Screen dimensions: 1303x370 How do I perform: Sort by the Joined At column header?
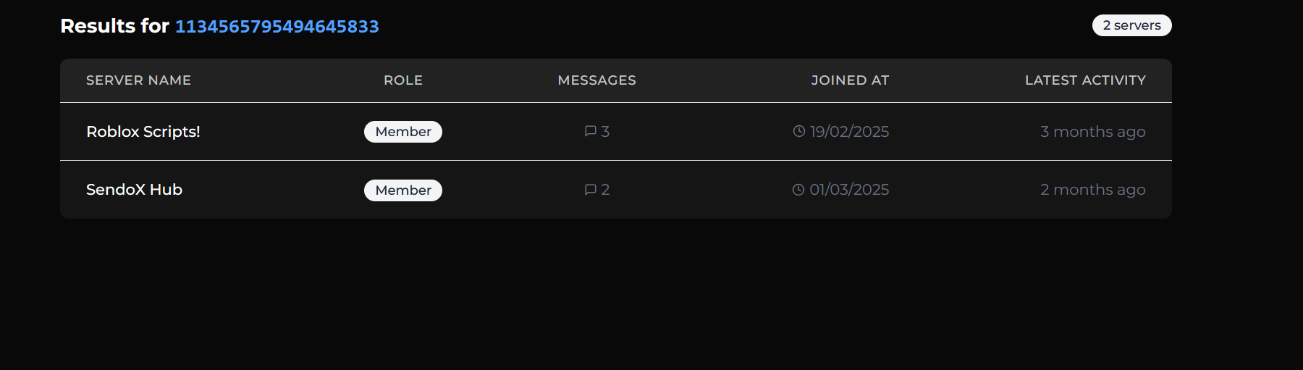tap(850, 80)
